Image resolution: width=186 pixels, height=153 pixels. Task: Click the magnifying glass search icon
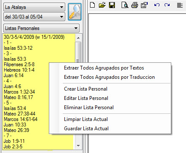pos(74,12)
